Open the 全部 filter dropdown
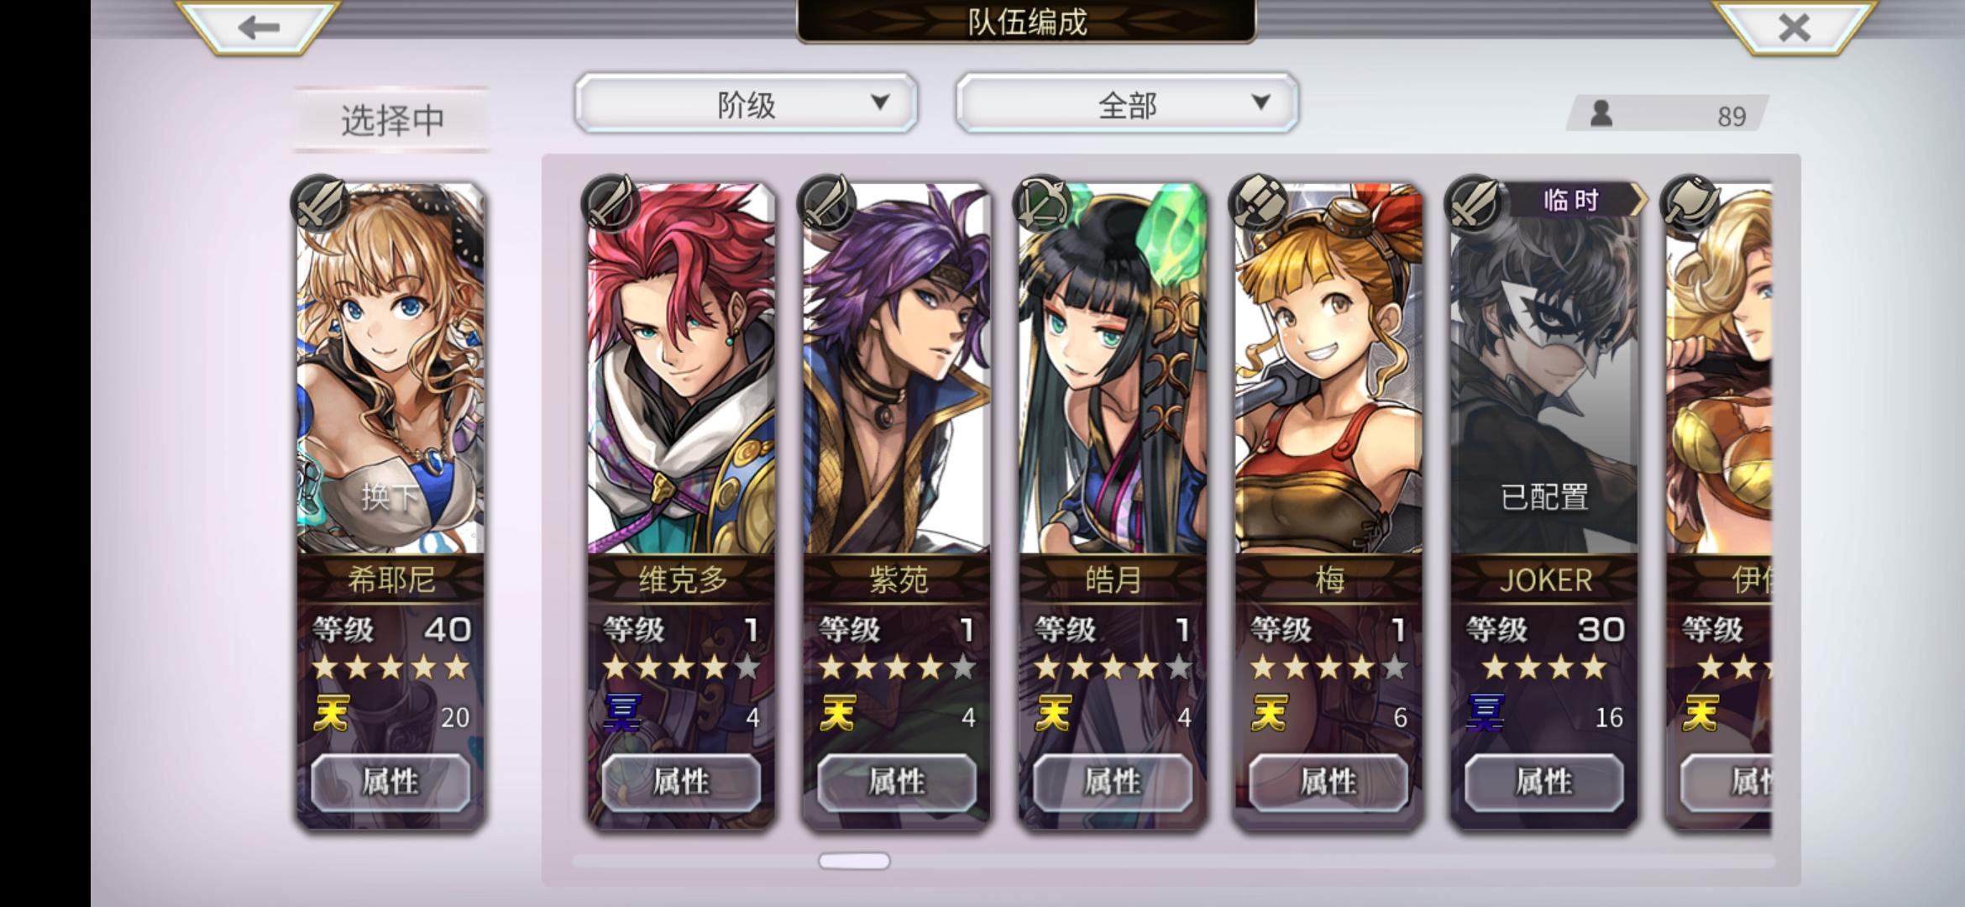The width and height of the screenshot is (1965, 907). tap(1127, 103)
